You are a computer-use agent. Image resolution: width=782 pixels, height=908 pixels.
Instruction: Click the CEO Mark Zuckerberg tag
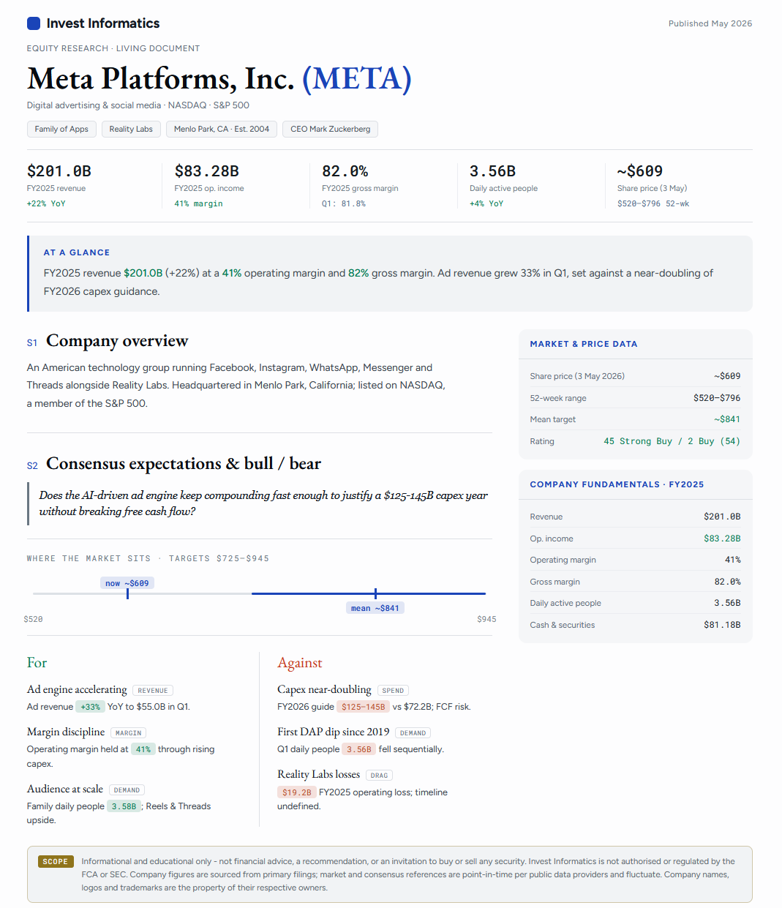click(x=331, y=129)
